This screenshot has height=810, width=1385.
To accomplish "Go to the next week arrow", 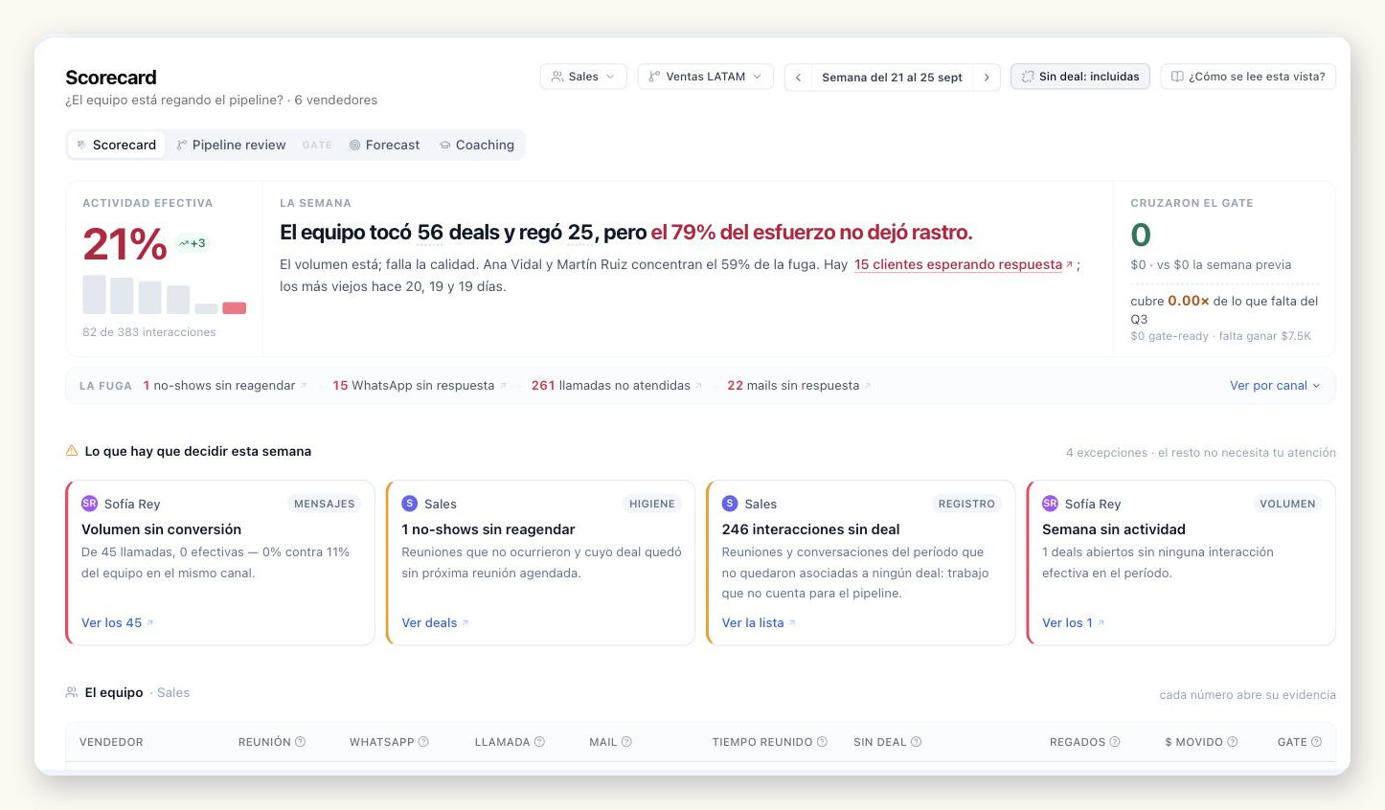I will 987,78.
